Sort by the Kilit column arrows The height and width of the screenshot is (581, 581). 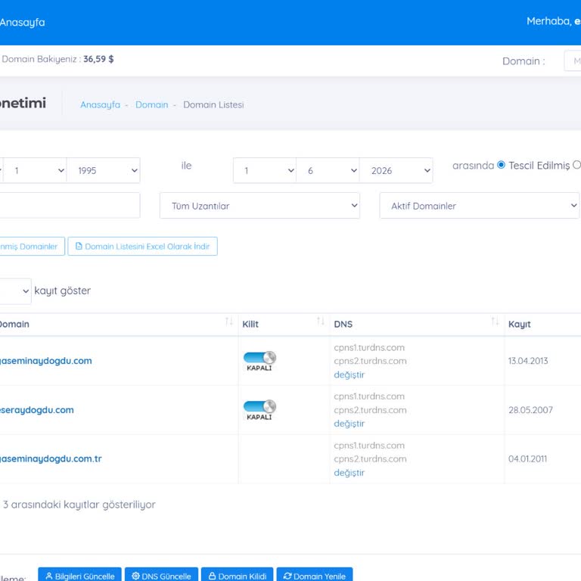pyautogui.click(x=321, y=322)
